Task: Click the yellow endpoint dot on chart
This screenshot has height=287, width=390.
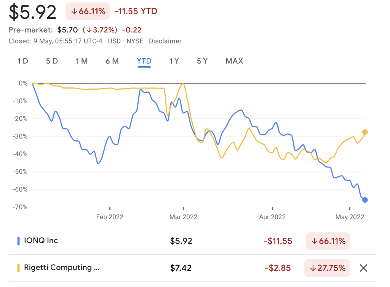Action: (x=365, y=132)
